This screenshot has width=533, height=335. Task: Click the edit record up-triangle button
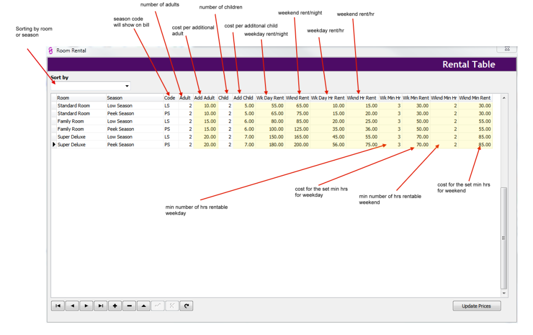pos(144,306)
